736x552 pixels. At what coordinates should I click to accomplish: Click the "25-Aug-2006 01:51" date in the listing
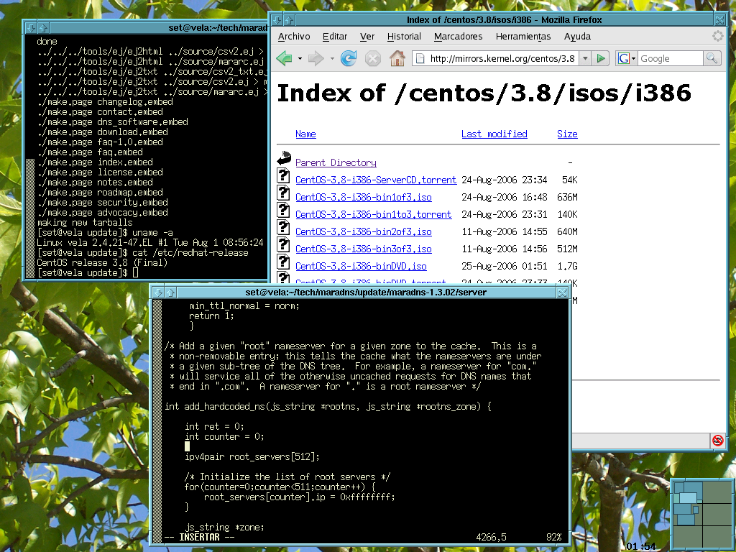coord(504,266)
